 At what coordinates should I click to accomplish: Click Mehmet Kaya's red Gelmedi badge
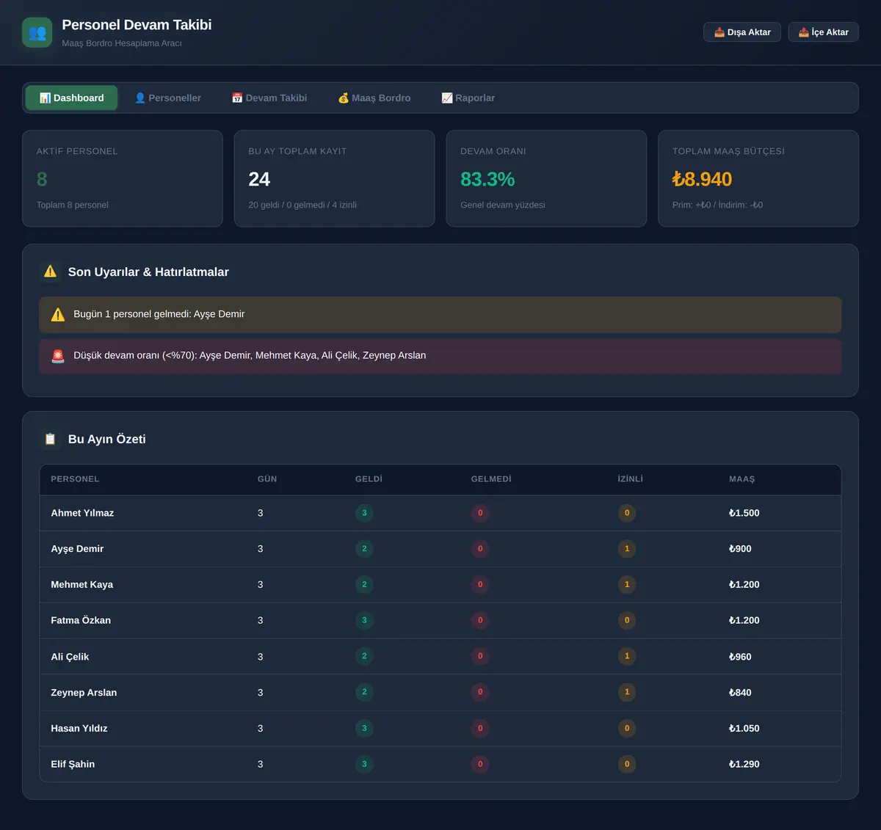tap(480, 585)
